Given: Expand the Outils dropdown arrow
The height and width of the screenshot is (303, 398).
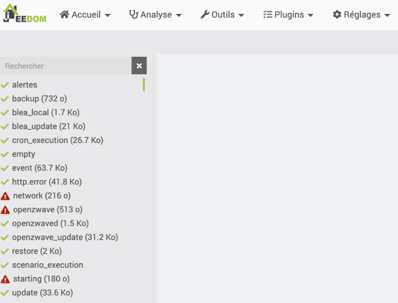Looking at the screenshot, I should [241, 15].
